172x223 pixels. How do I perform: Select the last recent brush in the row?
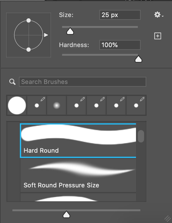point(136,105)
